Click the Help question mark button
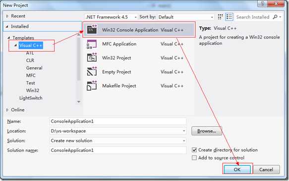Viewport: 289px width, 181px height. click(x=262, y=3)
